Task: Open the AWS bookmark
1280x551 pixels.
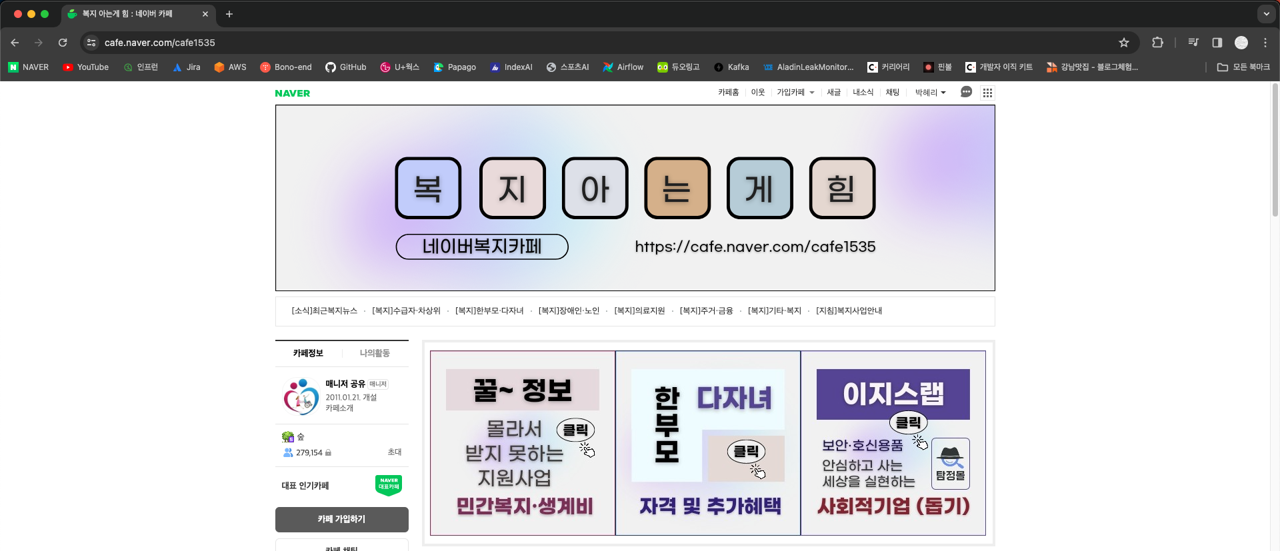Action: [230, 67]
